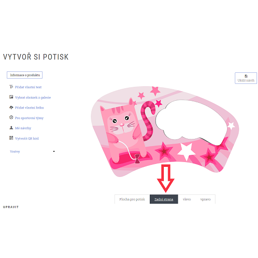Click the upload cloud icon for own photo
Viewport: 258px width, 258px height.
click(11, 108)
